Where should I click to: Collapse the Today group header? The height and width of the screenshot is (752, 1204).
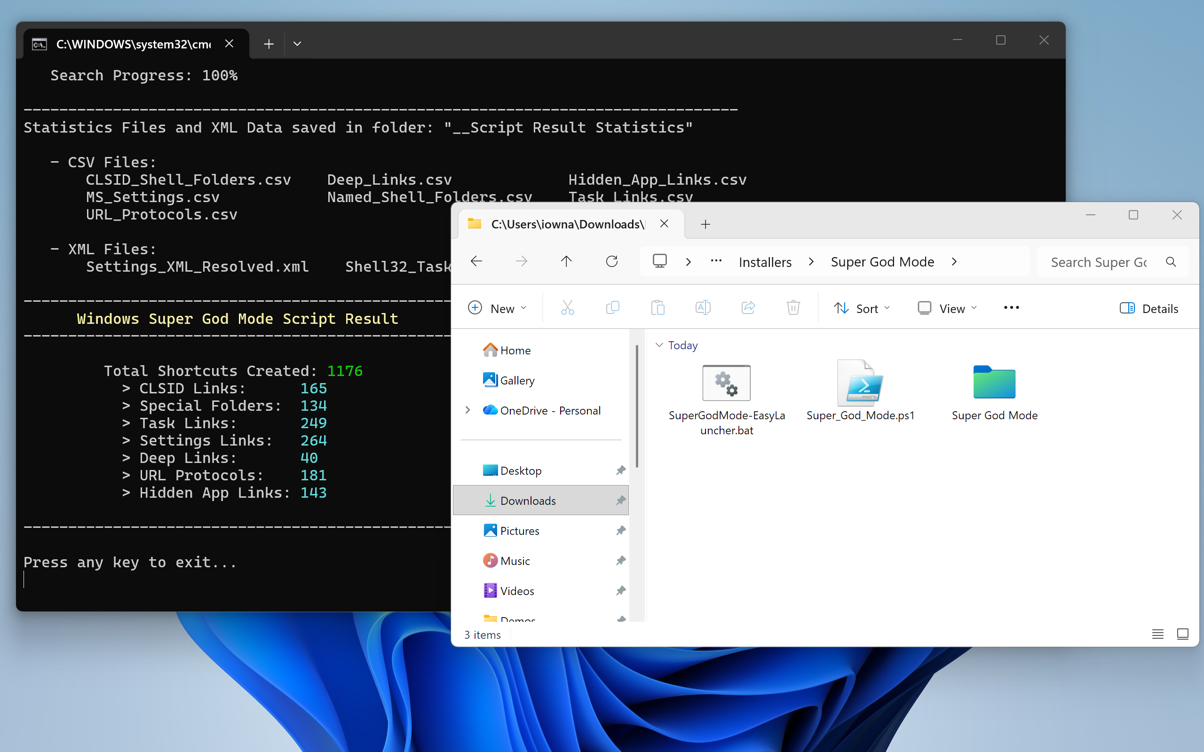659,345
